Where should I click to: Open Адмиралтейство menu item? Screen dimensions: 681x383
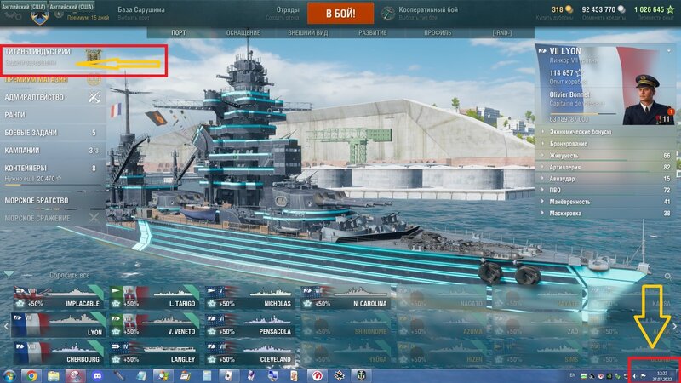(x=53, y=97)
